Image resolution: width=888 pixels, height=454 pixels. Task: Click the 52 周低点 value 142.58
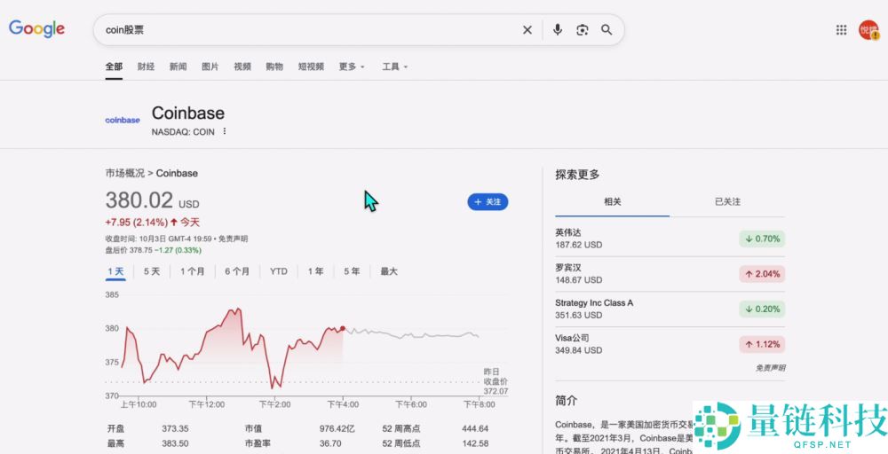pos(474,443)
